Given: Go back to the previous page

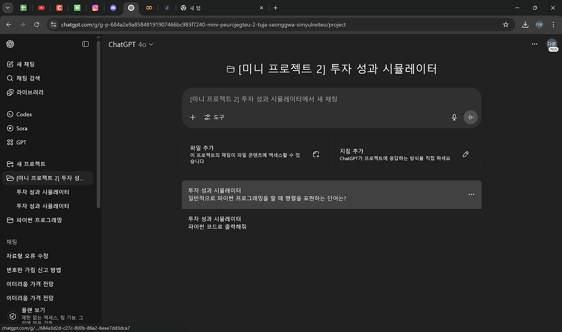Looking at the screenshot, I should 9,25.
